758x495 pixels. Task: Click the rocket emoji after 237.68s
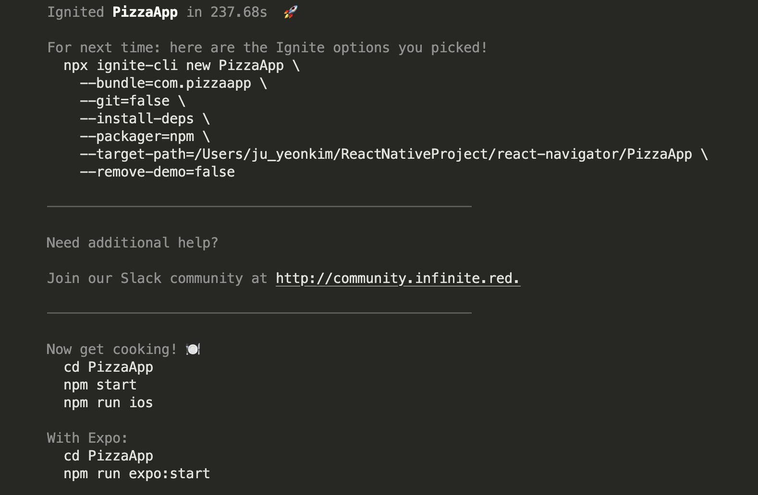[x=290, y=12]
